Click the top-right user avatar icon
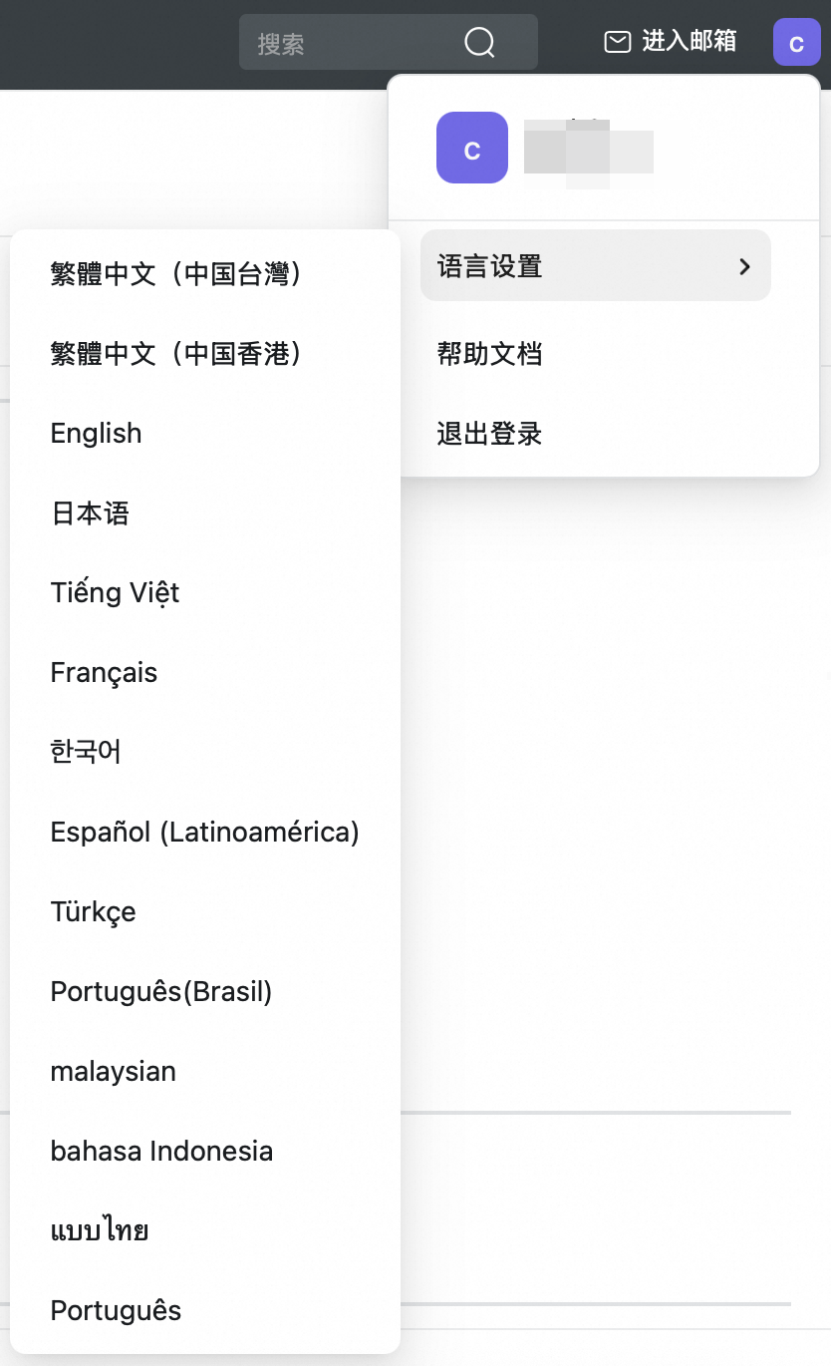The width and height of the screenshot is (831, 1366). click(x=796, y=43)
